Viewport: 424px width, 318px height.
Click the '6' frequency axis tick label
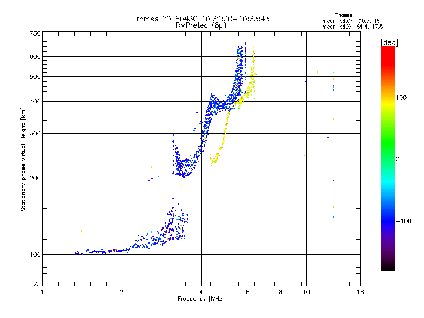click(x=248, y=292)
